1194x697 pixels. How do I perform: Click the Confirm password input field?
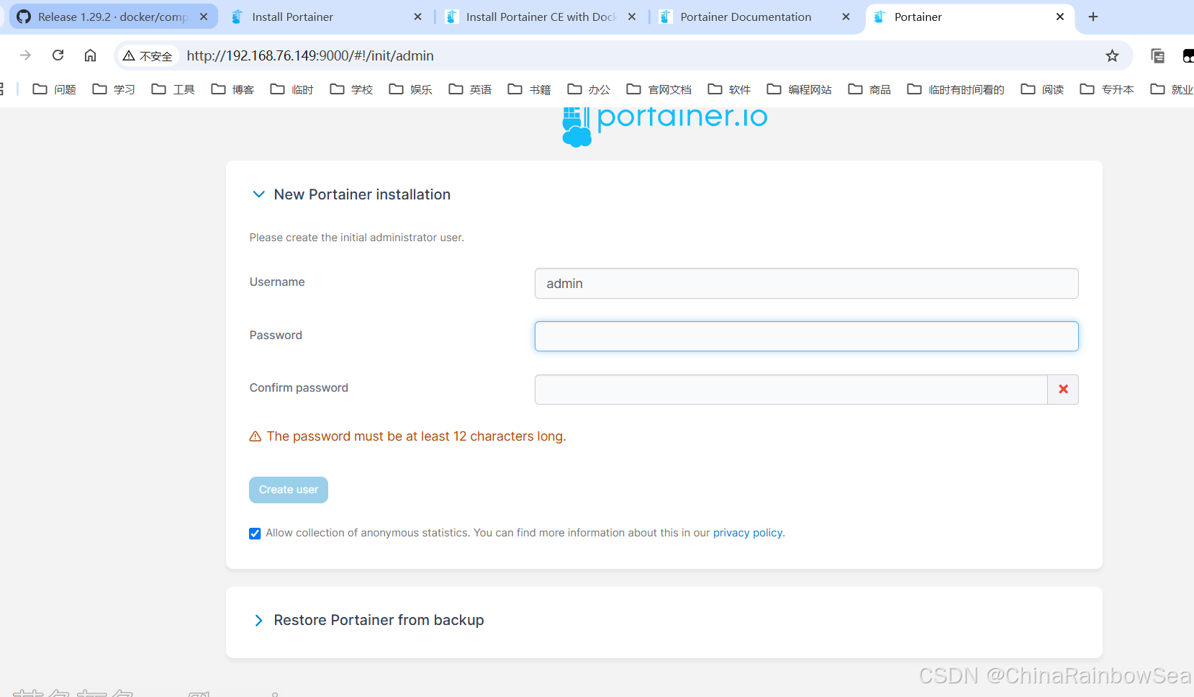click(x=791, y=390)
